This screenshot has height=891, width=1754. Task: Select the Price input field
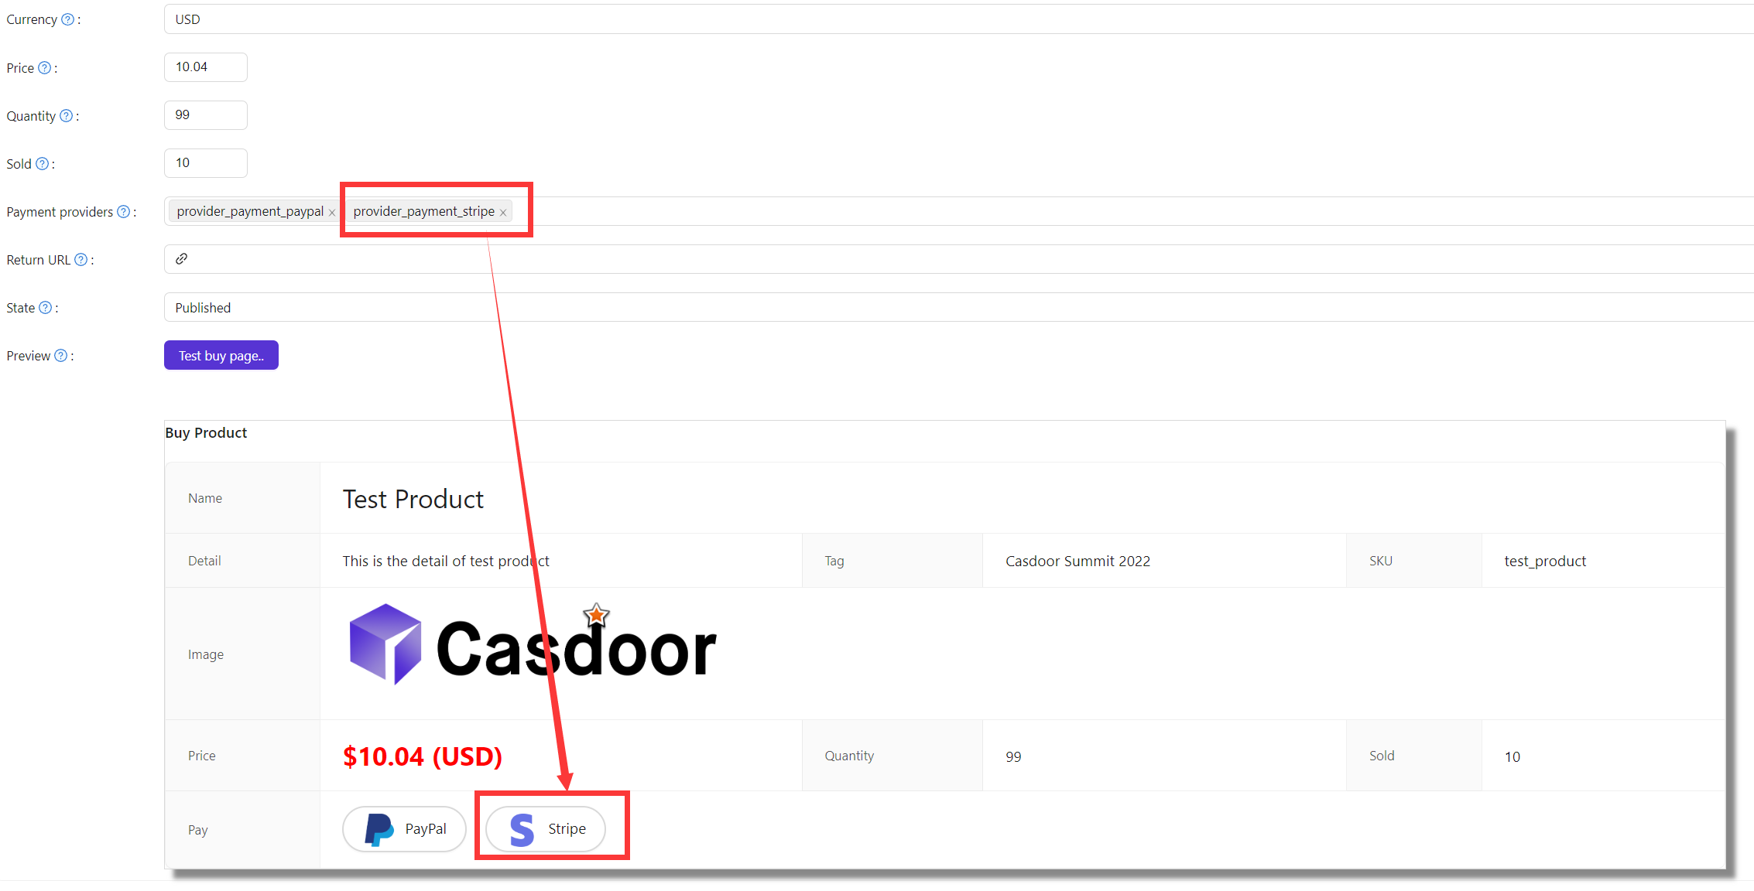coord(206,67)
